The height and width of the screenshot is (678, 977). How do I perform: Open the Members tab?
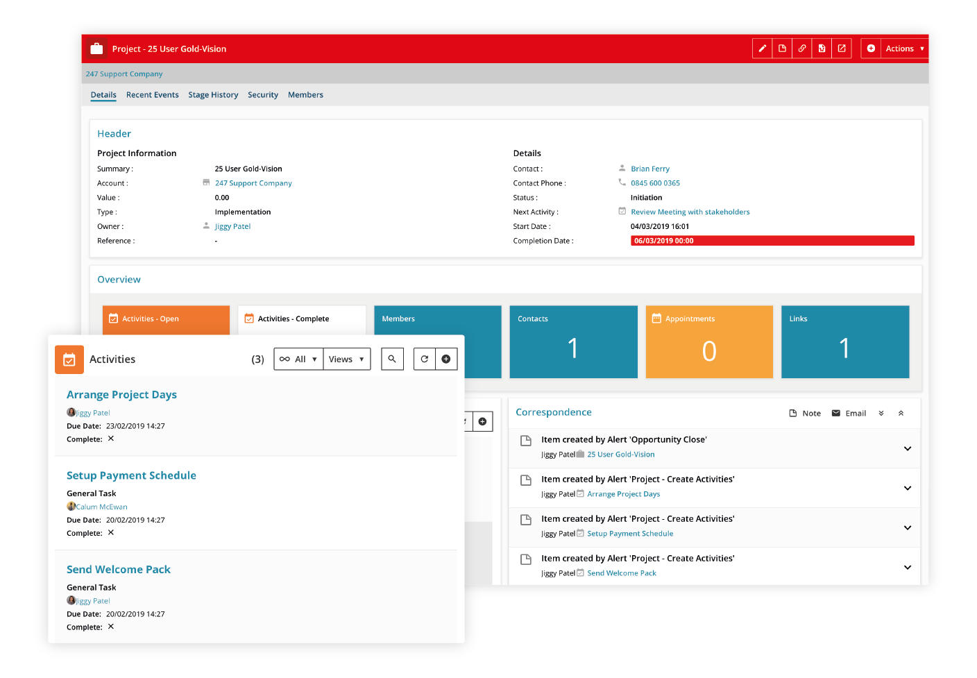306,95
